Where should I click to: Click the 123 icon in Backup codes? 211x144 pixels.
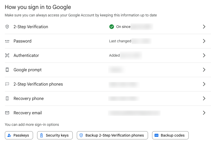point(156,135)
